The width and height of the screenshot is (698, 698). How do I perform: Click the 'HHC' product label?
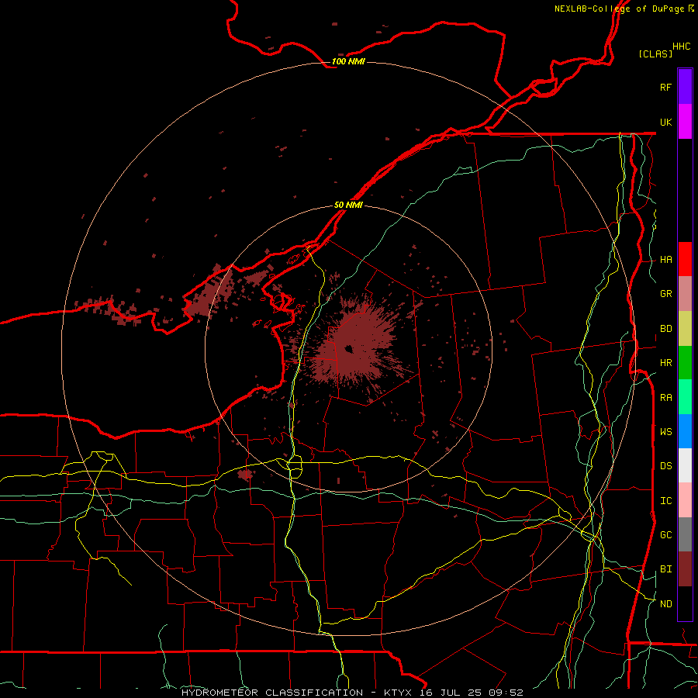coord(682,47)
